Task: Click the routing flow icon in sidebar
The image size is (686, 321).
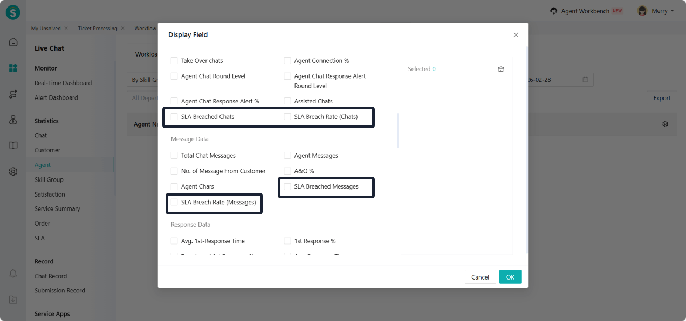Action: click(13, 94)
